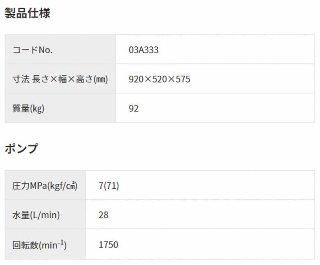Select the 質量(kg) label cell
This screenshot has height=265, width=320.
[60, 108]
